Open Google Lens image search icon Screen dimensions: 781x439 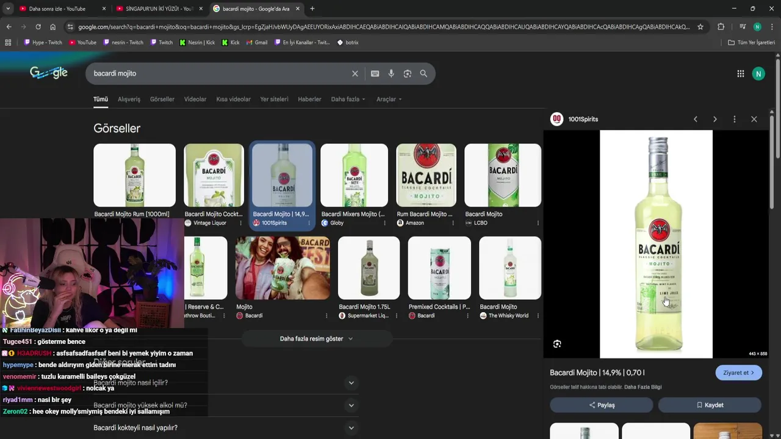coord(407,74)
